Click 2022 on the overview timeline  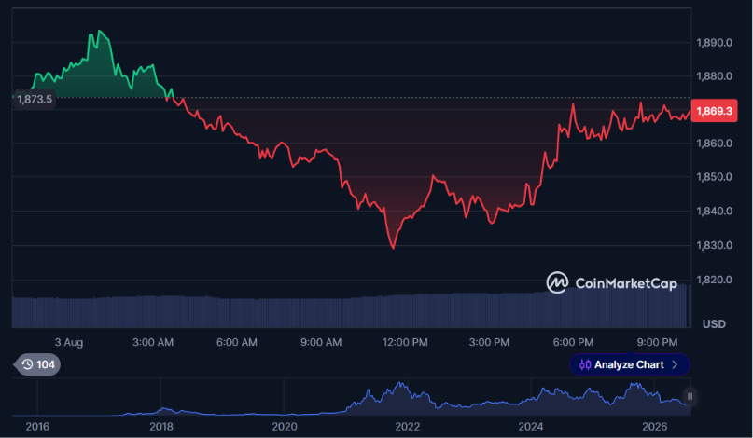pyautogui.click(x=407, y=427)
